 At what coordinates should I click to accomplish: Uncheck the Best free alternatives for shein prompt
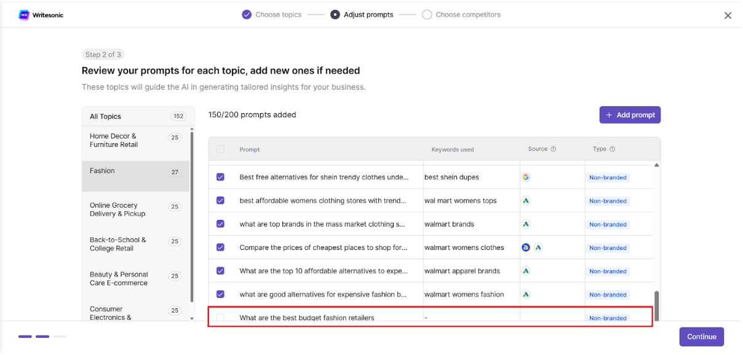[220, 177]
